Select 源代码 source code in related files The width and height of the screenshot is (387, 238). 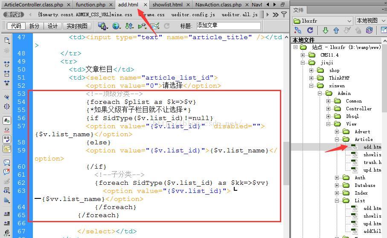pos(13,14)
